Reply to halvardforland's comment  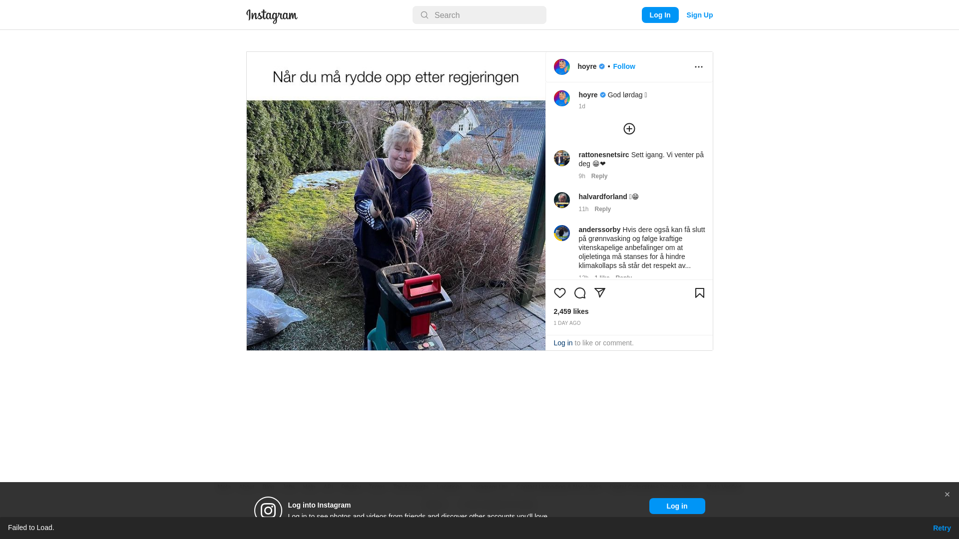coord(602,209)
